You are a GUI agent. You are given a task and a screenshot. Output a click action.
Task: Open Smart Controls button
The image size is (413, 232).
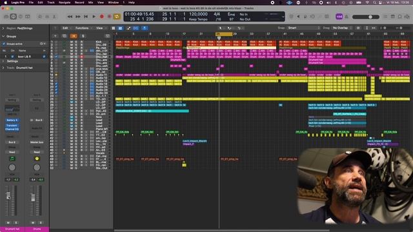[40, 17]
